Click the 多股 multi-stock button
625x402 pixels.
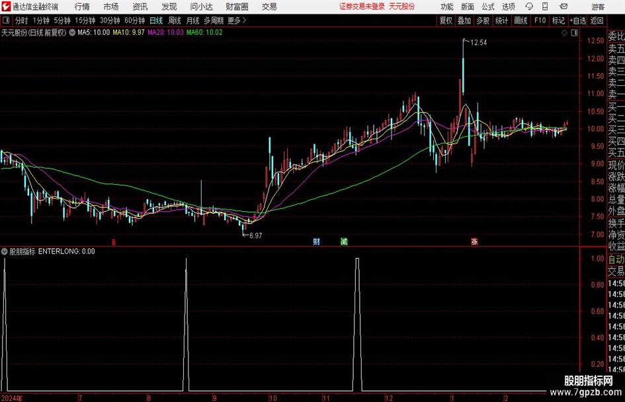pyautogui.click(x=483, y=20)
